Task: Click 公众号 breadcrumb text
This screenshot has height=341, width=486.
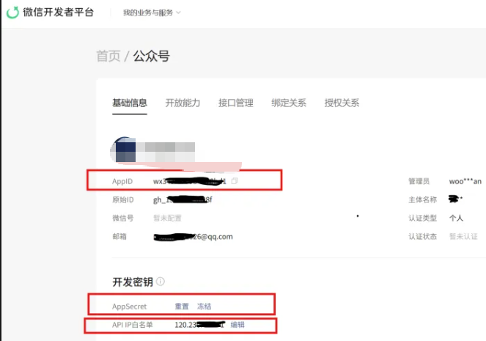Action: [x=152, y=56]
